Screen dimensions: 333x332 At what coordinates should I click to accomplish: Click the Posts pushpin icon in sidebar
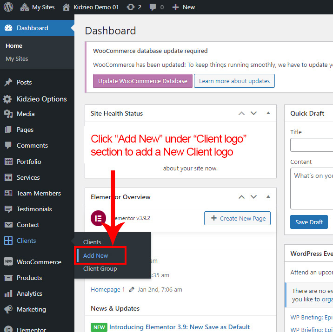coord(8,82)
